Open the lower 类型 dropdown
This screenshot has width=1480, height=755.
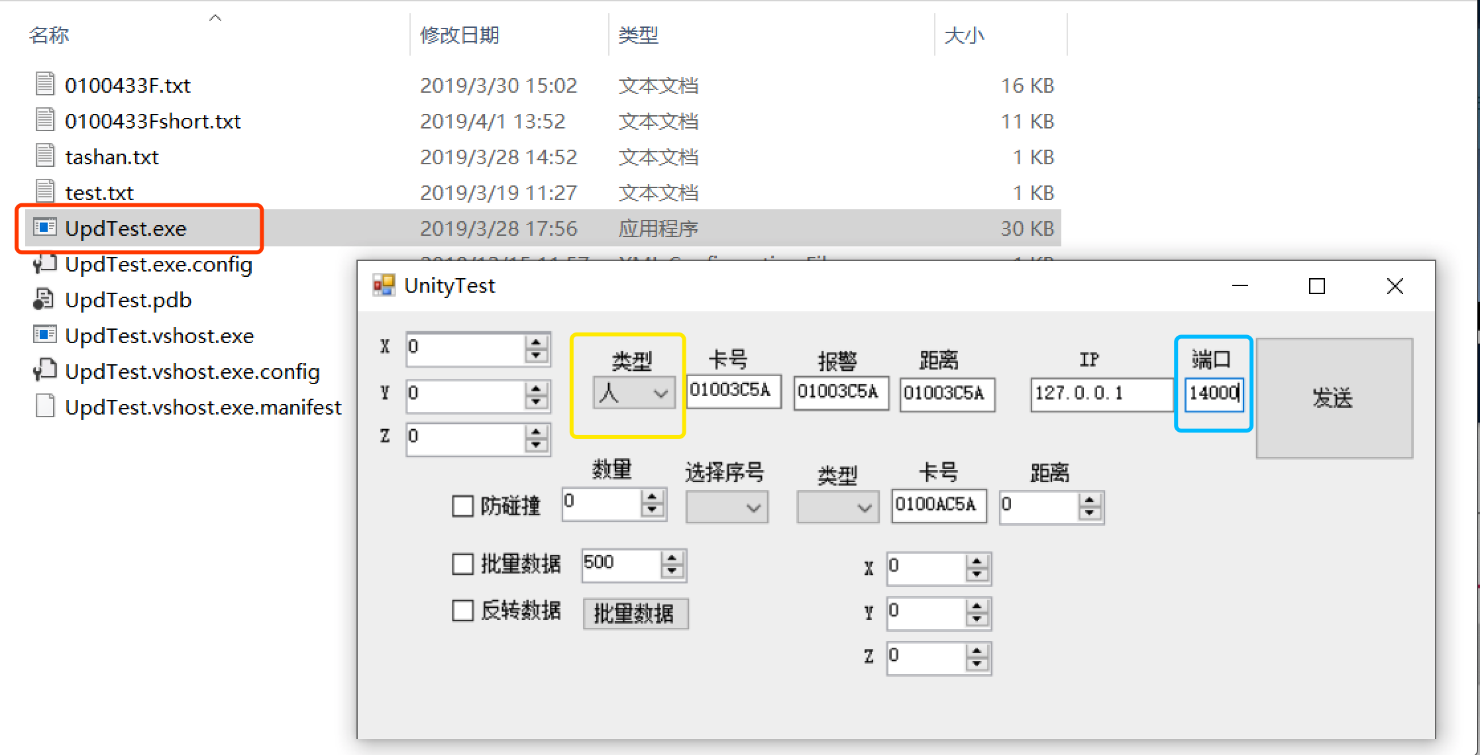837,507
